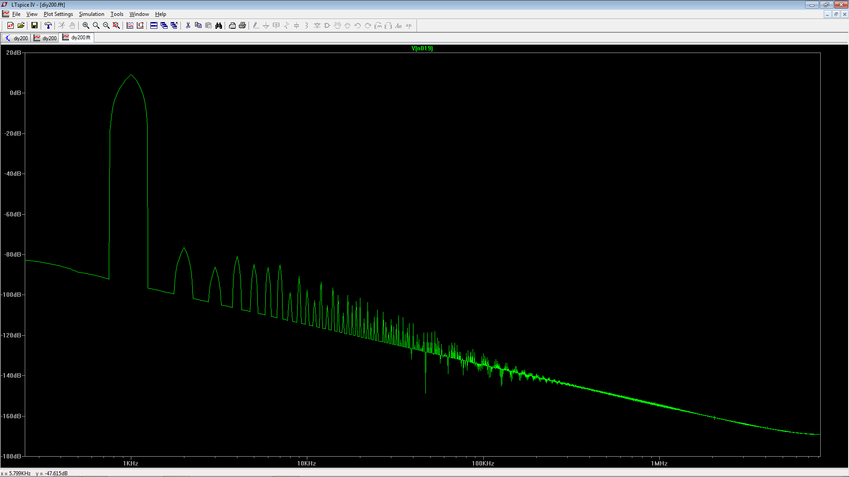The image size is (849, 477).
Task: Select the wire pencil tool
Action: coord(256,26)
